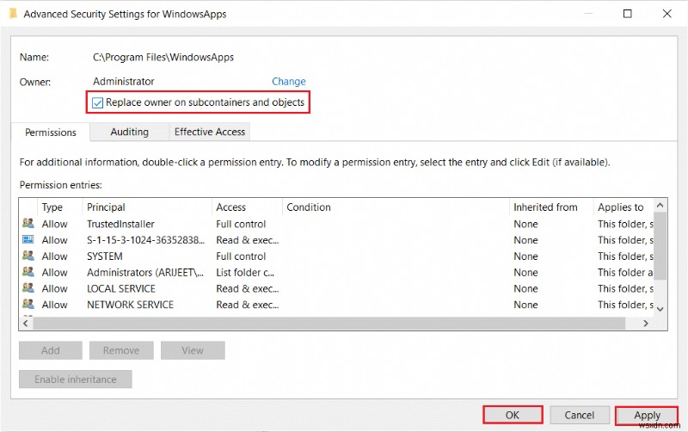Click the TrustedInstaller entry's user icon
688x432 pixels.
[x=28, y=224]
